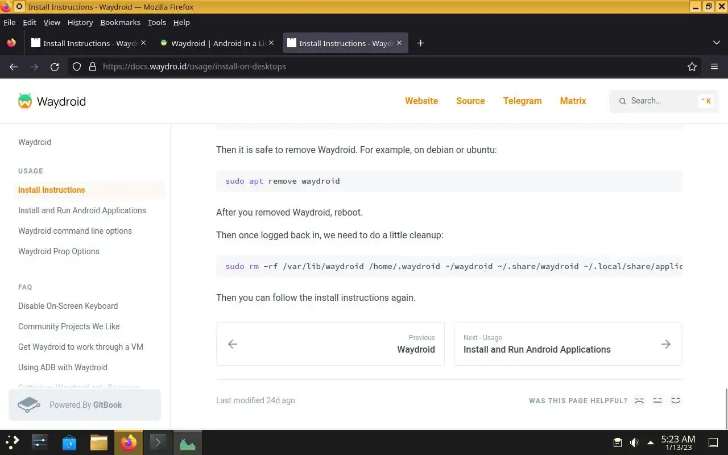Click the page vertical scrollbar thumb
Image resolution: width=728 pixels, height=455 pixels.
click(726, 408)
